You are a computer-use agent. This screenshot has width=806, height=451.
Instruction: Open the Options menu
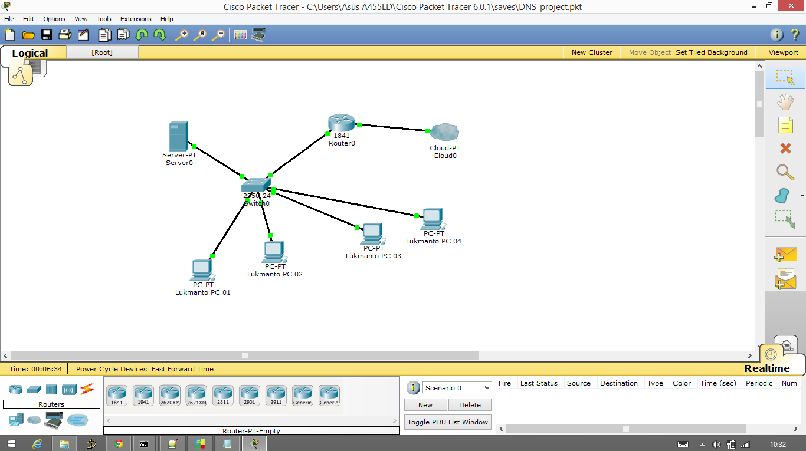(x=54, y=19)
